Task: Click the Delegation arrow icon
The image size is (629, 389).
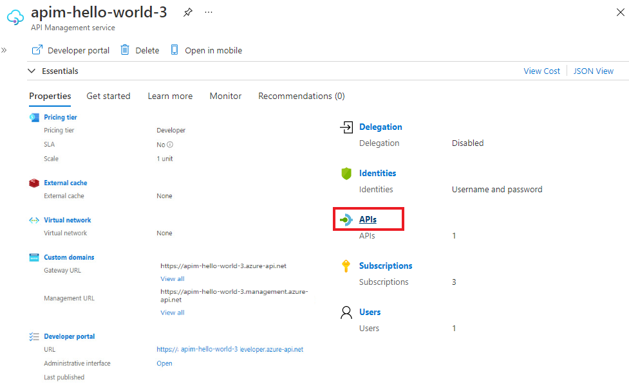Action: click(346, 127)
